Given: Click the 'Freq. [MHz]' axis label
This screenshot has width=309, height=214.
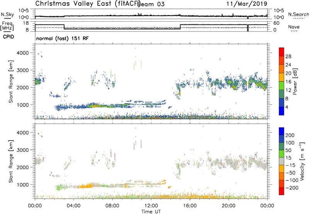Looking at the screenshot, I should pyautogui.click(x=7, y=26).
